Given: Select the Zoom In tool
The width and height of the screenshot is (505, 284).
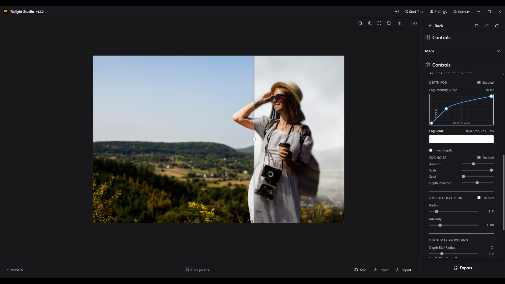Looking at the screenshot, I should tap(370, 23).
